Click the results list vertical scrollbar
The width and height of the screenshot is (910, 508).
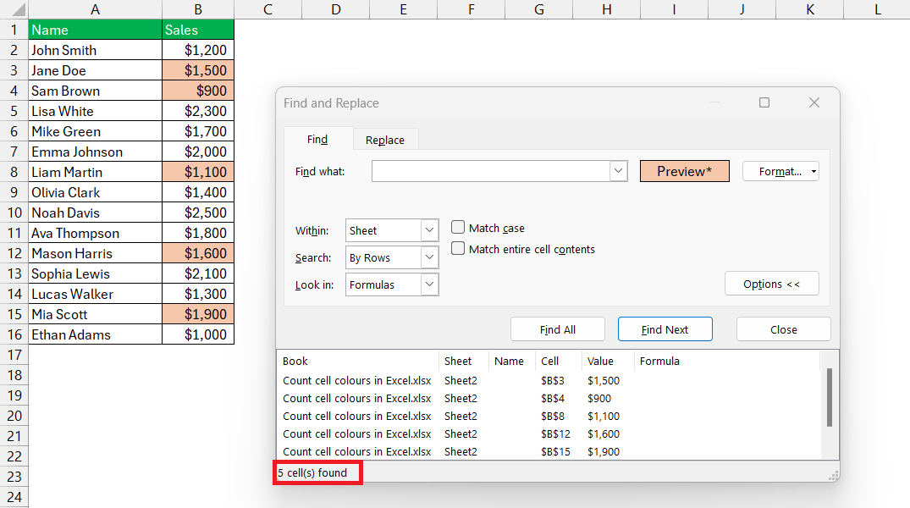click(x=830, y=398)
